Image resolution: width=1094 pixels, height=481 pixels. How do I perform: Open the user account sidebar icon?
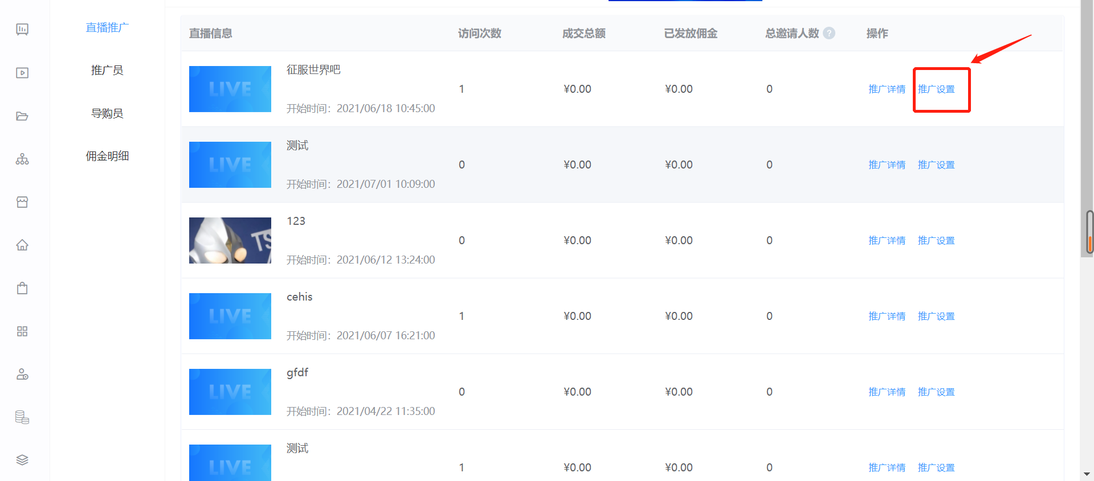[22, 374]
